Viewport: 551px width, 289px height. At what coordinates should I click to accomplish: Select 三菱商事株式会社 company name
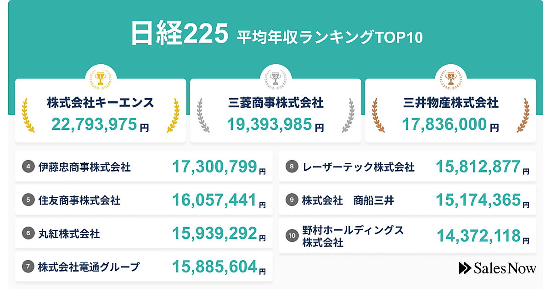coord(275,103)
